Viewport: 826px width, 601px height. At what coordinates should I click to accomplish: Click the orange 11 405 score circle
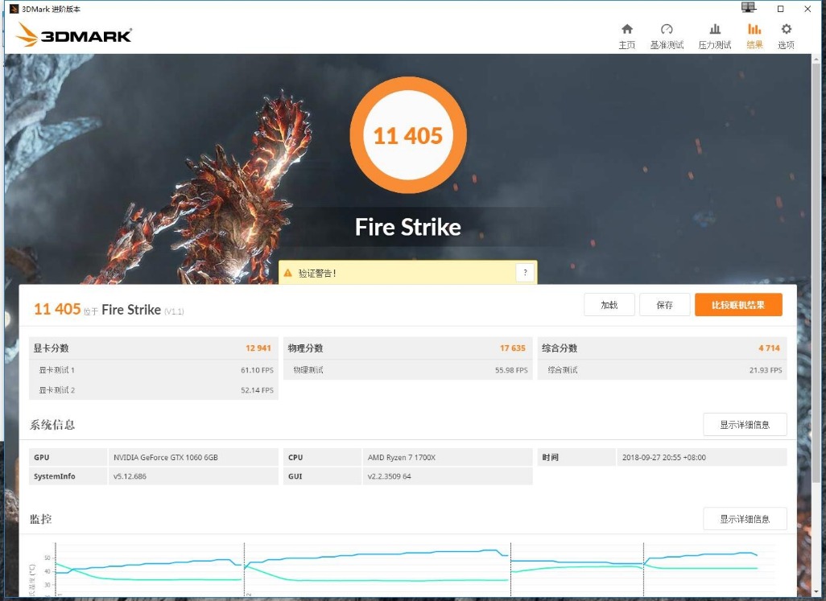click(x=408, y=134)
